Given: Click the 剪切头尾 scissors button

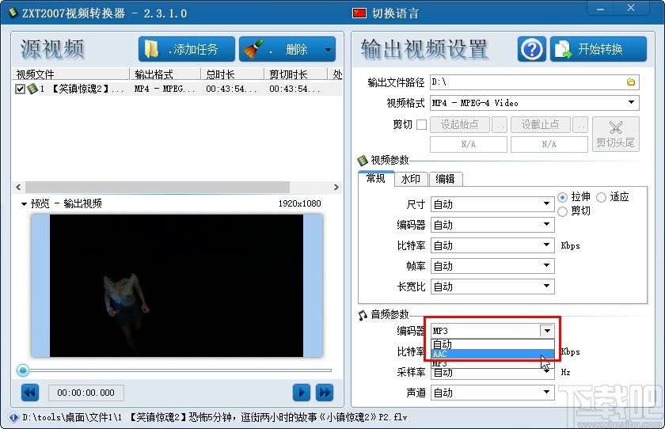Looking at the screenshot, I should 615,135.
